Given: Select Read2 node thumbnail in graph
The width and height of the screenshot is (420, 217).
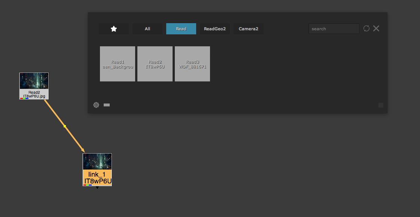Looking at the screenshot, I should pyautogui.click(x=34, y=81).
